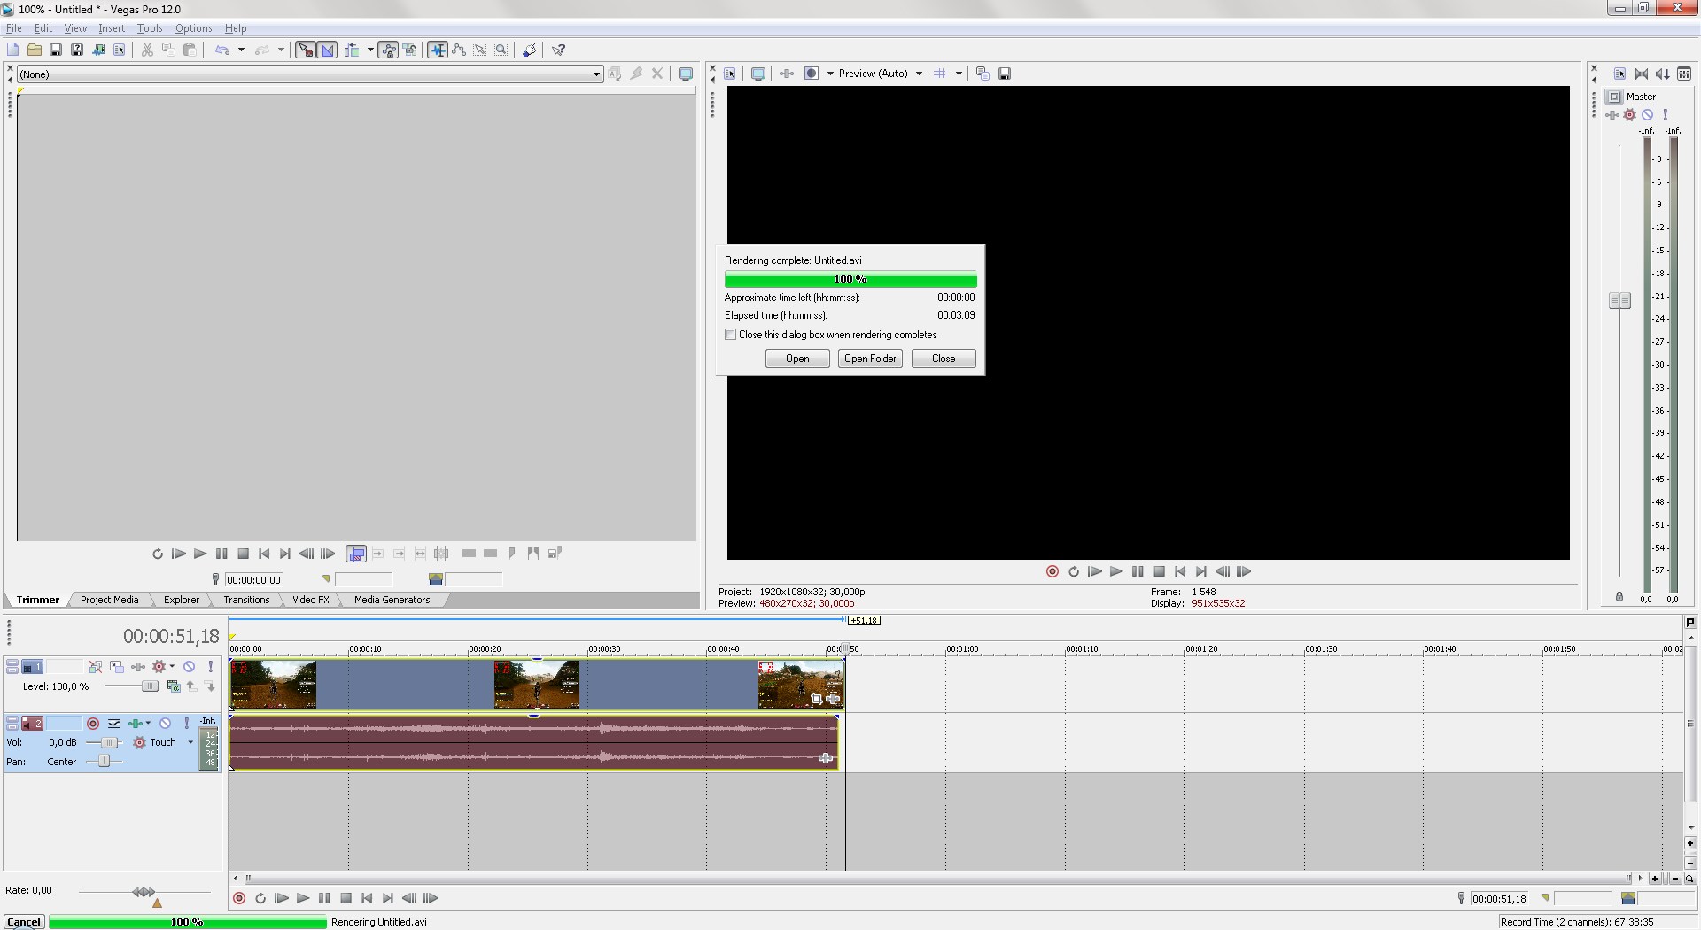Toggle Ignore Event Grouping
Viewport: 1701px width, 930px height.
409,50
